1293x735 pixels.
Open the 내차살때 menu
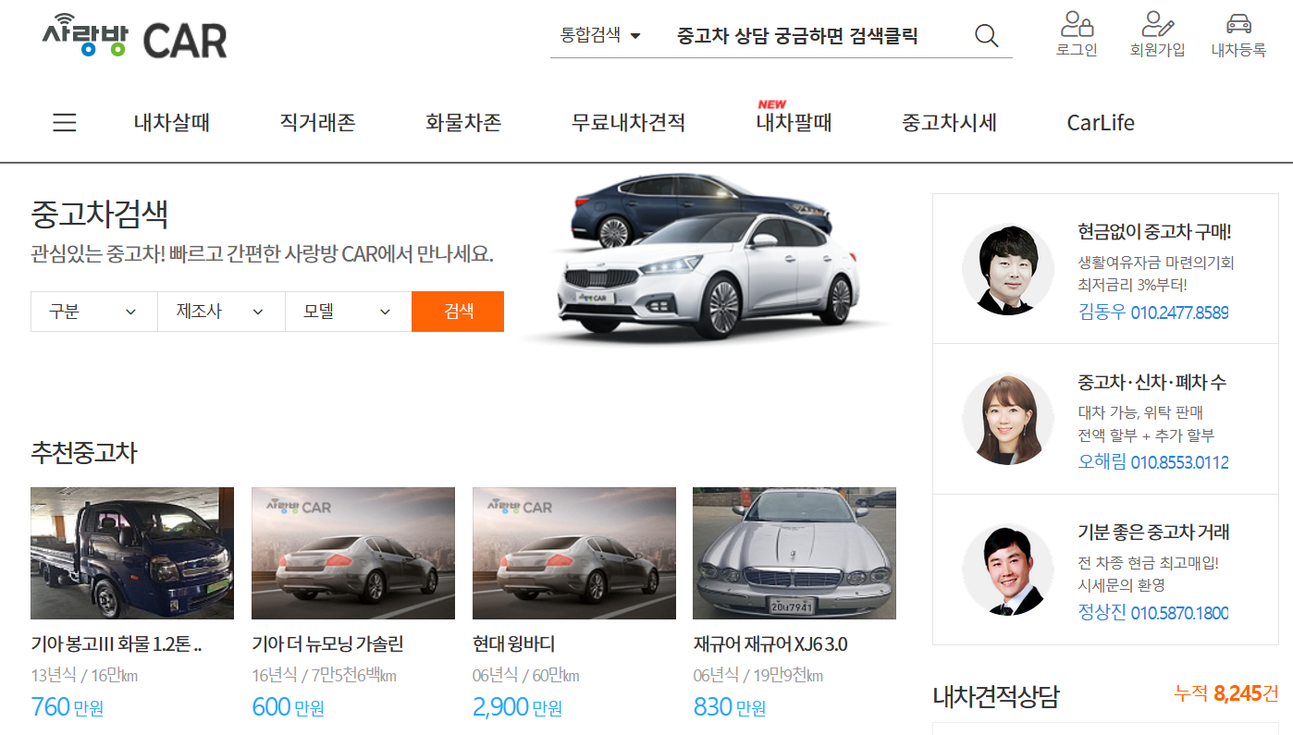point(172,122)
